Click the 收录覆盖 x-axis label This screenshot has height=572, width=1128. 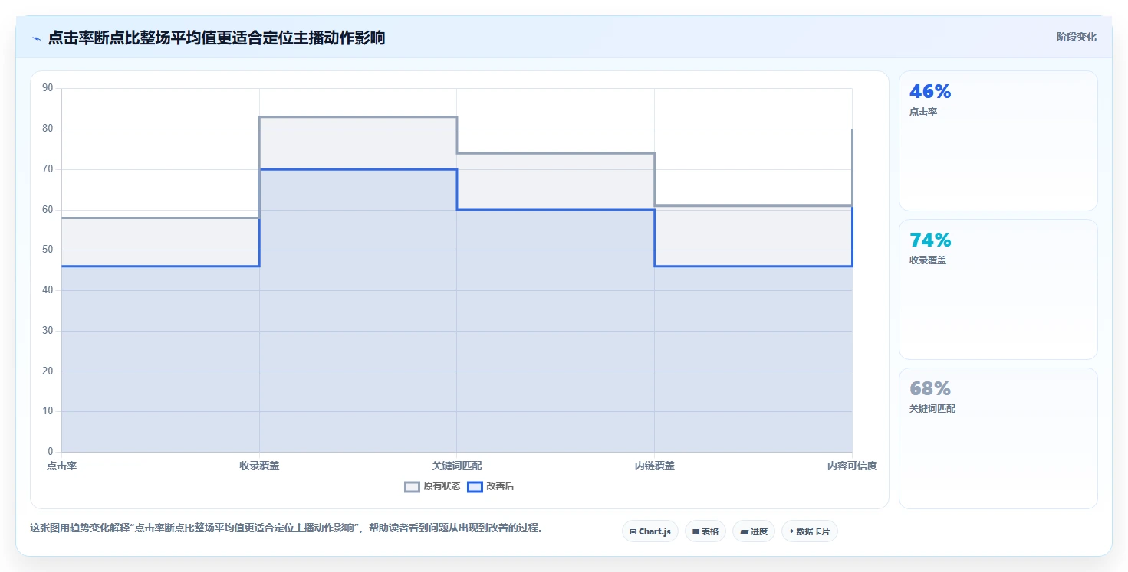[259, 466]
